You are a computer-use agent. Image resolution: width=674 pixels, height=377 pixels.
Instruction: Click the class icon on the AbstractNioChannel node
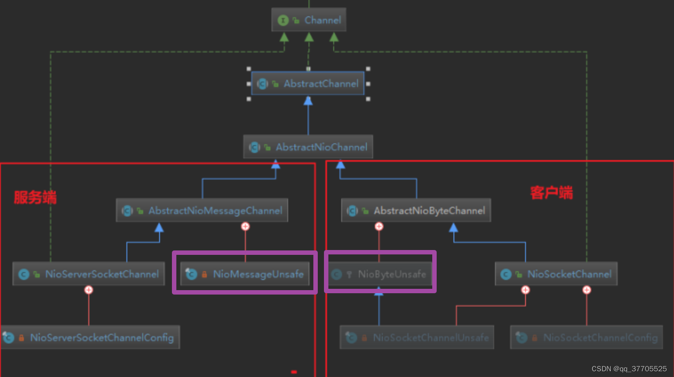[x=255, y=147]
